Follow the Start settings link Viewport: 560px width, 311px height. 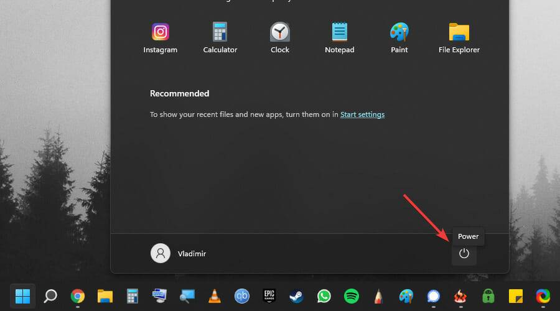[x=362, y=114]
